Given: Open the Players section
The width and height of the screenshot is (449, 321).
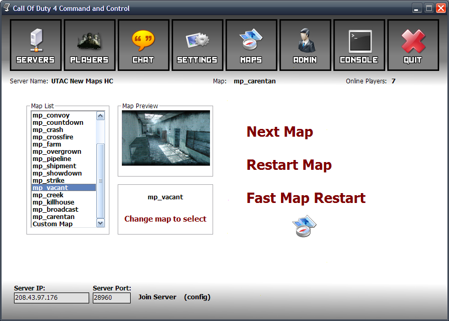Looking at the screenshot, I should [90, 45].
